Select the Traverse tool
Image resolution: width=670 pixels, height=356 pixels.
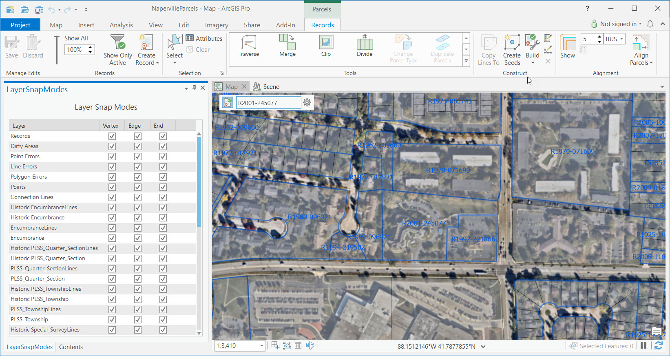pyautogui.click(x=248, y=46)
